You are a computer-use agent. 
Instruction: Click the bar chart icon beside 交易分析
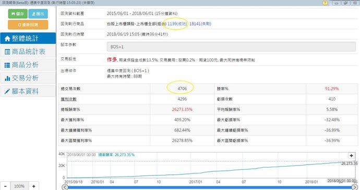click(7, 79)
